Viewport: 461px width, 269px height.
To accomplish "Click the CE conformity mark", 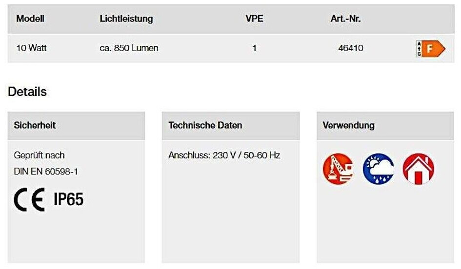I will coord(29,199).
